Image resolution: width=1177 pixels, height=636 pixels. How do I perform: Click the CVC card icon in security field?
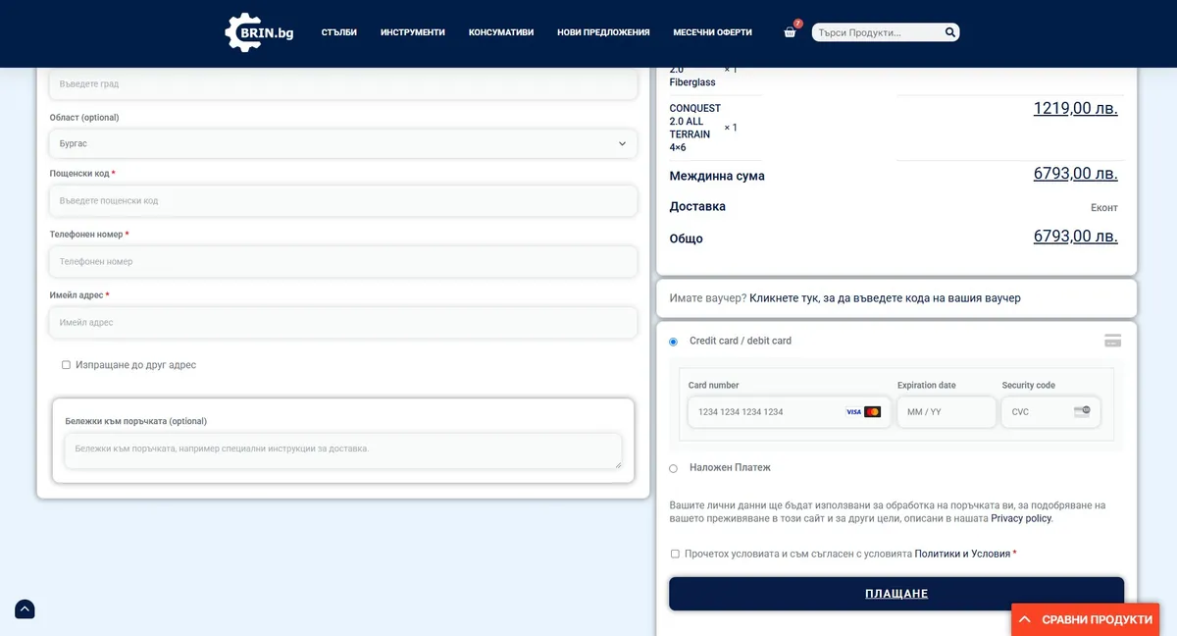(x=1082, y=412)
